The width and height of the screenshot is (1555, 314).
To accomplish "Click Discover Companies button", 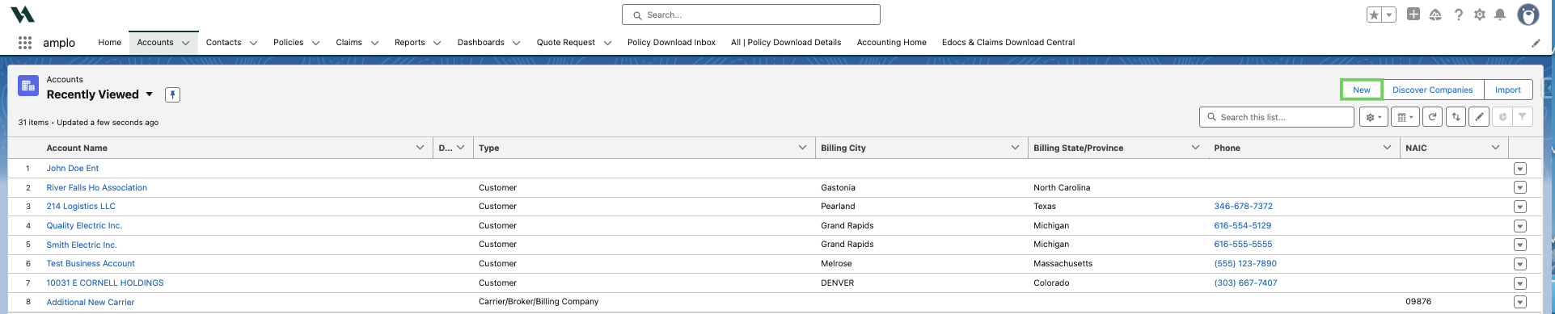I will click(x=1432, y=90).
